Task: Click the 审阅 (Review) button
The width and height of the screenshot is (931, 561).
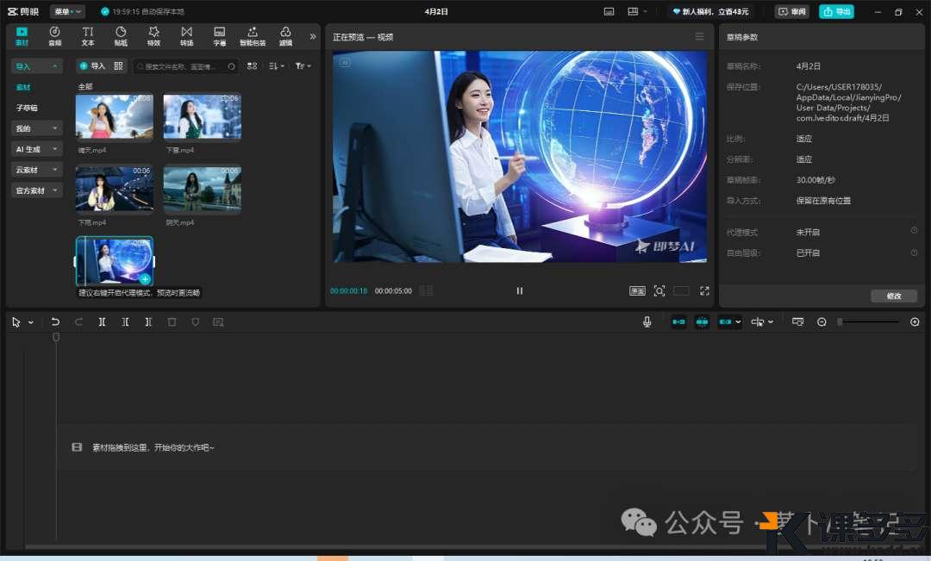Action: tap(792, 11)
